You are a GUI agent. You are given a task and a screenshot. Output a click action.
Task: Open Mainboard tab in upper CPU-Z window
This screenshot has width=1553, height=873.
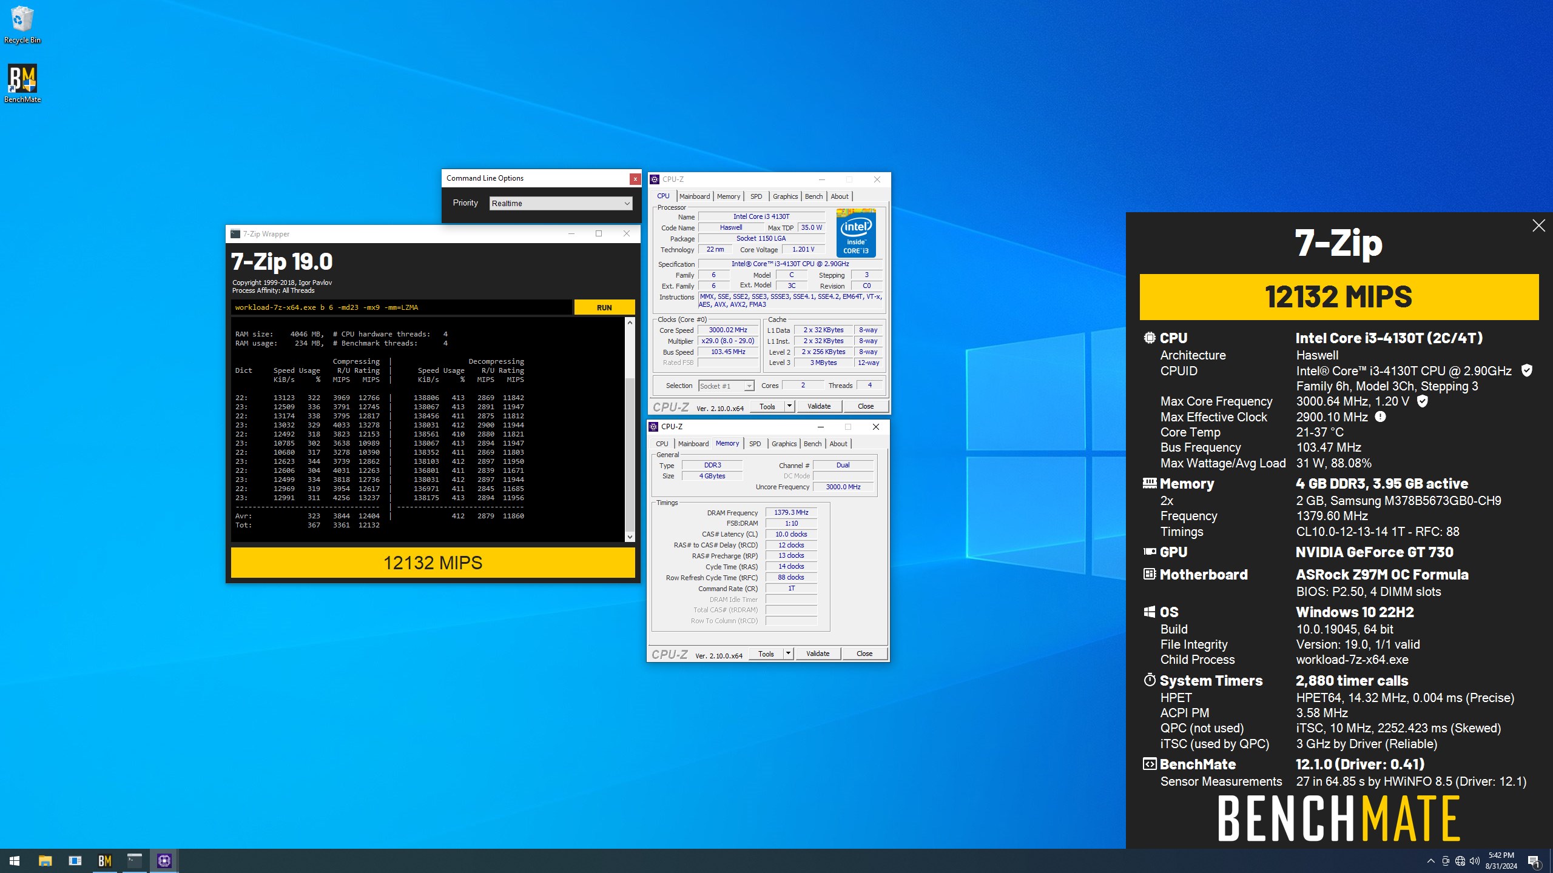[x=695, y=196]
